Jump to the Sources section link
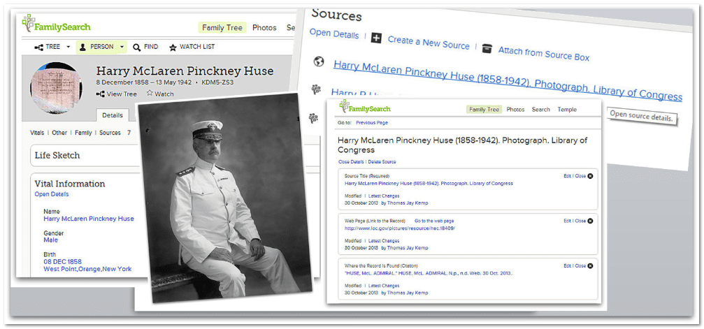Screen dimensions: 704x329 (x=110, y=133)
